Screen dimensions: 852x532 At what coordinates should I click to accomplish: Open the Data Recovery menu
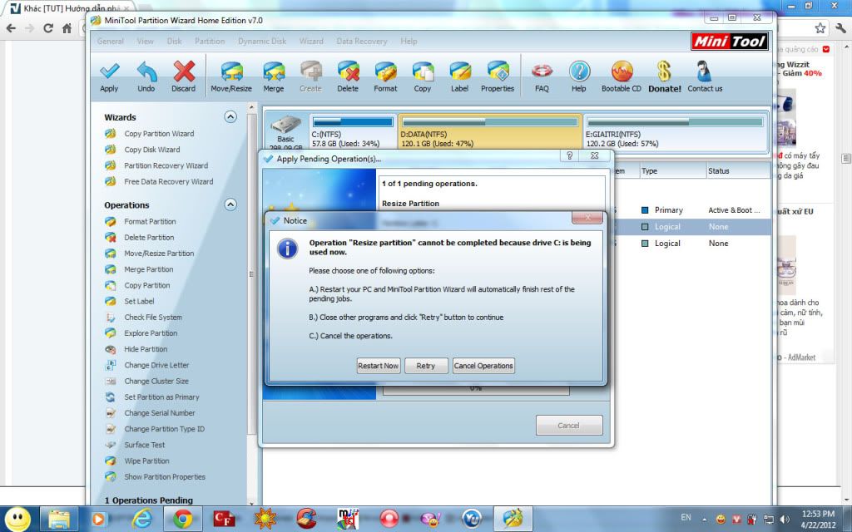click(x=361, y=42)
